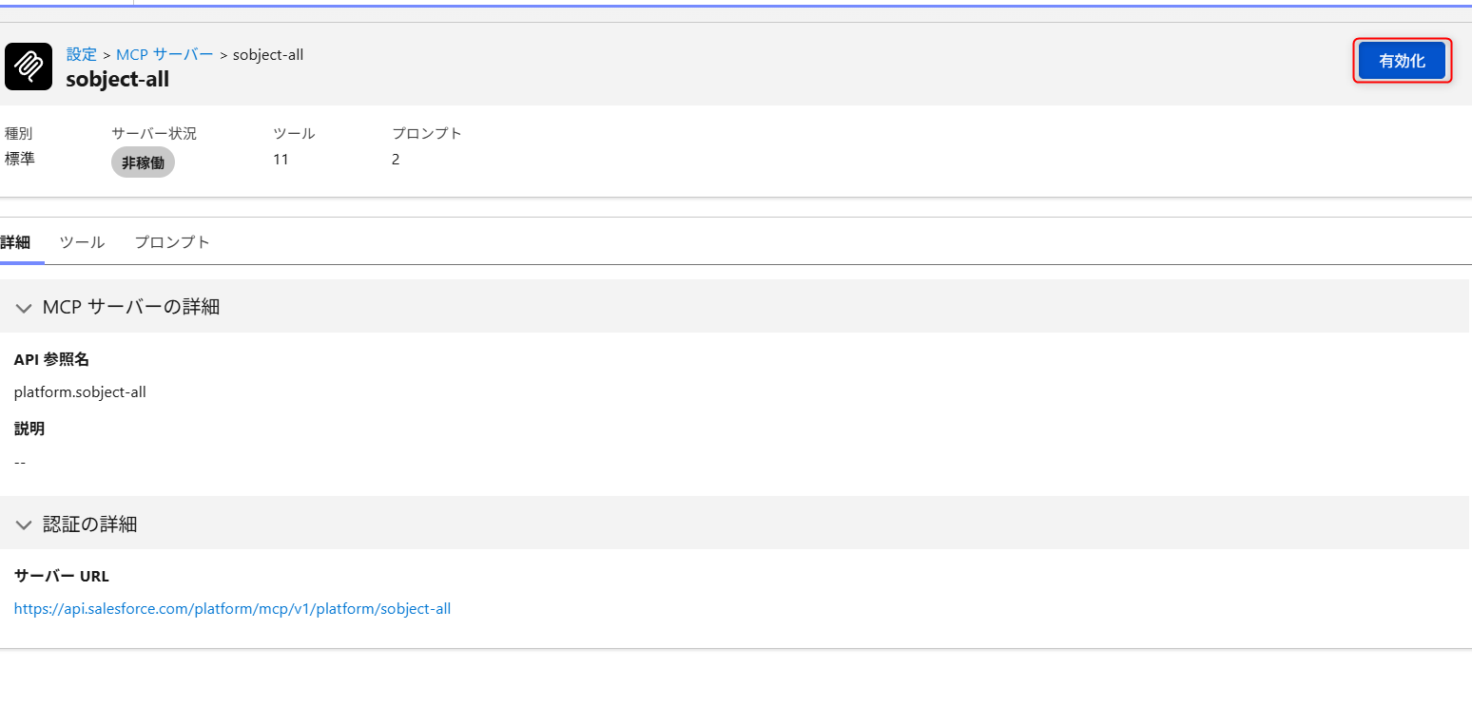Switch to the プロンプト tab
The width and height of the screenshot is (1472, 724).
172,242
